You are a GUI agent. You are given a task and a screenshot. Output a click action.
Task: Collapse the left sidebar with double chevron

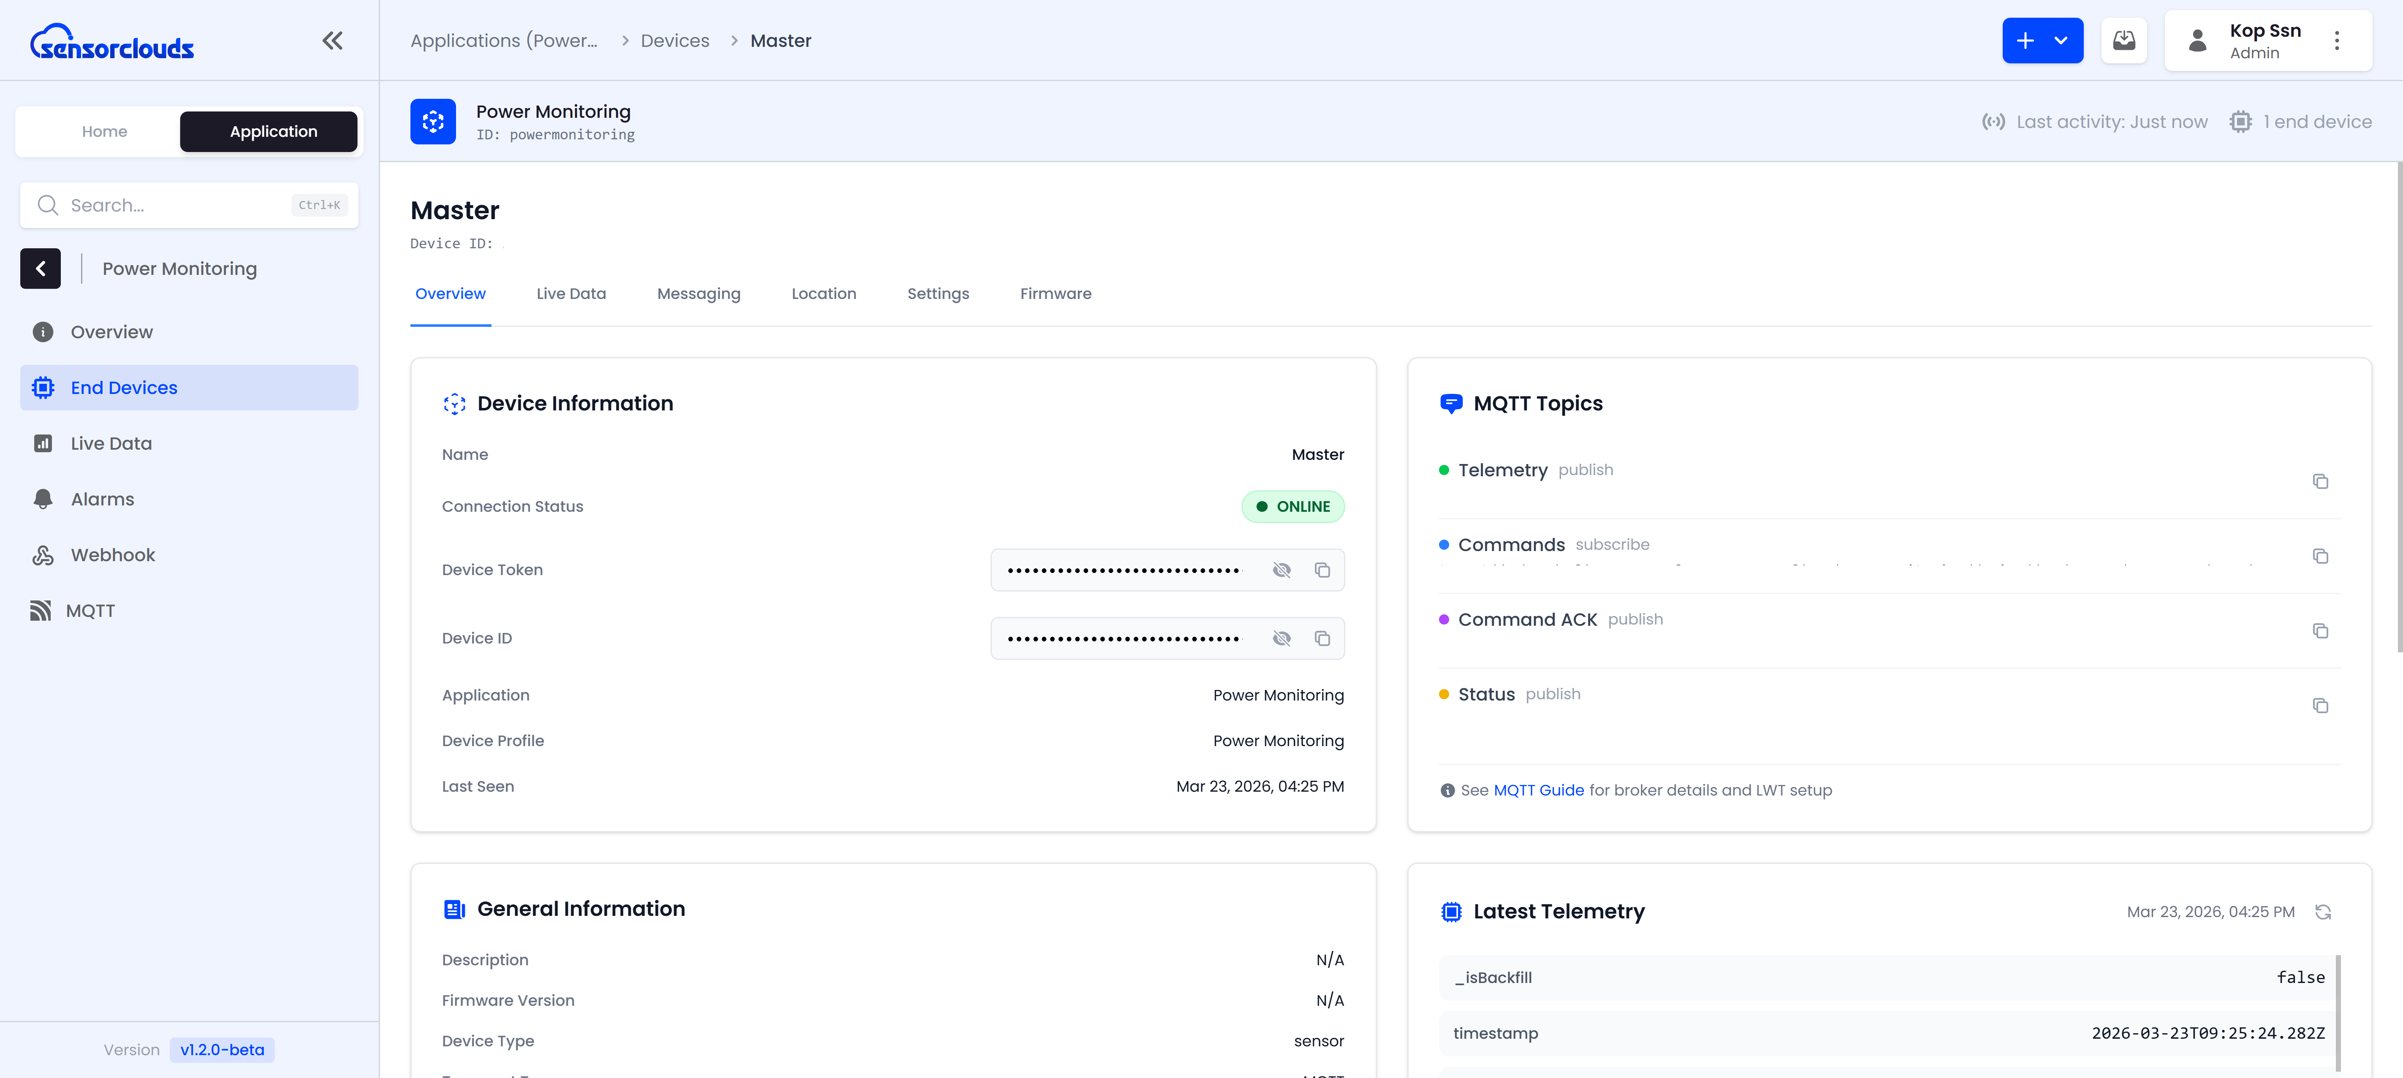pos(332,40)
